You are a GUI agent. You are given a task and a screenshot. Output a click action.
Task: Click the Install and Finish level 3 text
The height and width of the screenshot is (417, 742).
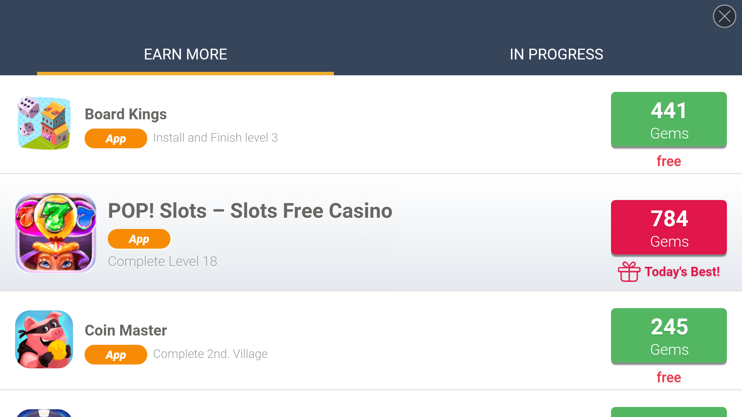pyautogui.click(x=215, y=138)
